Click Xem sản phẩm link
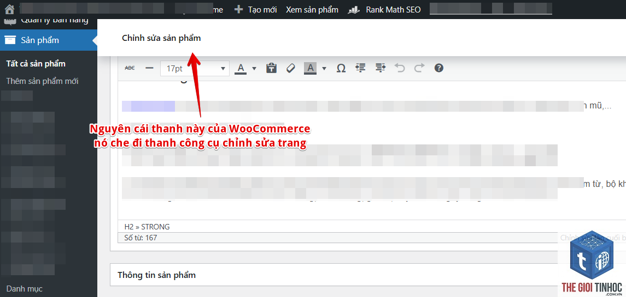This screenshot has height=297, width=626. coord(312,10)
